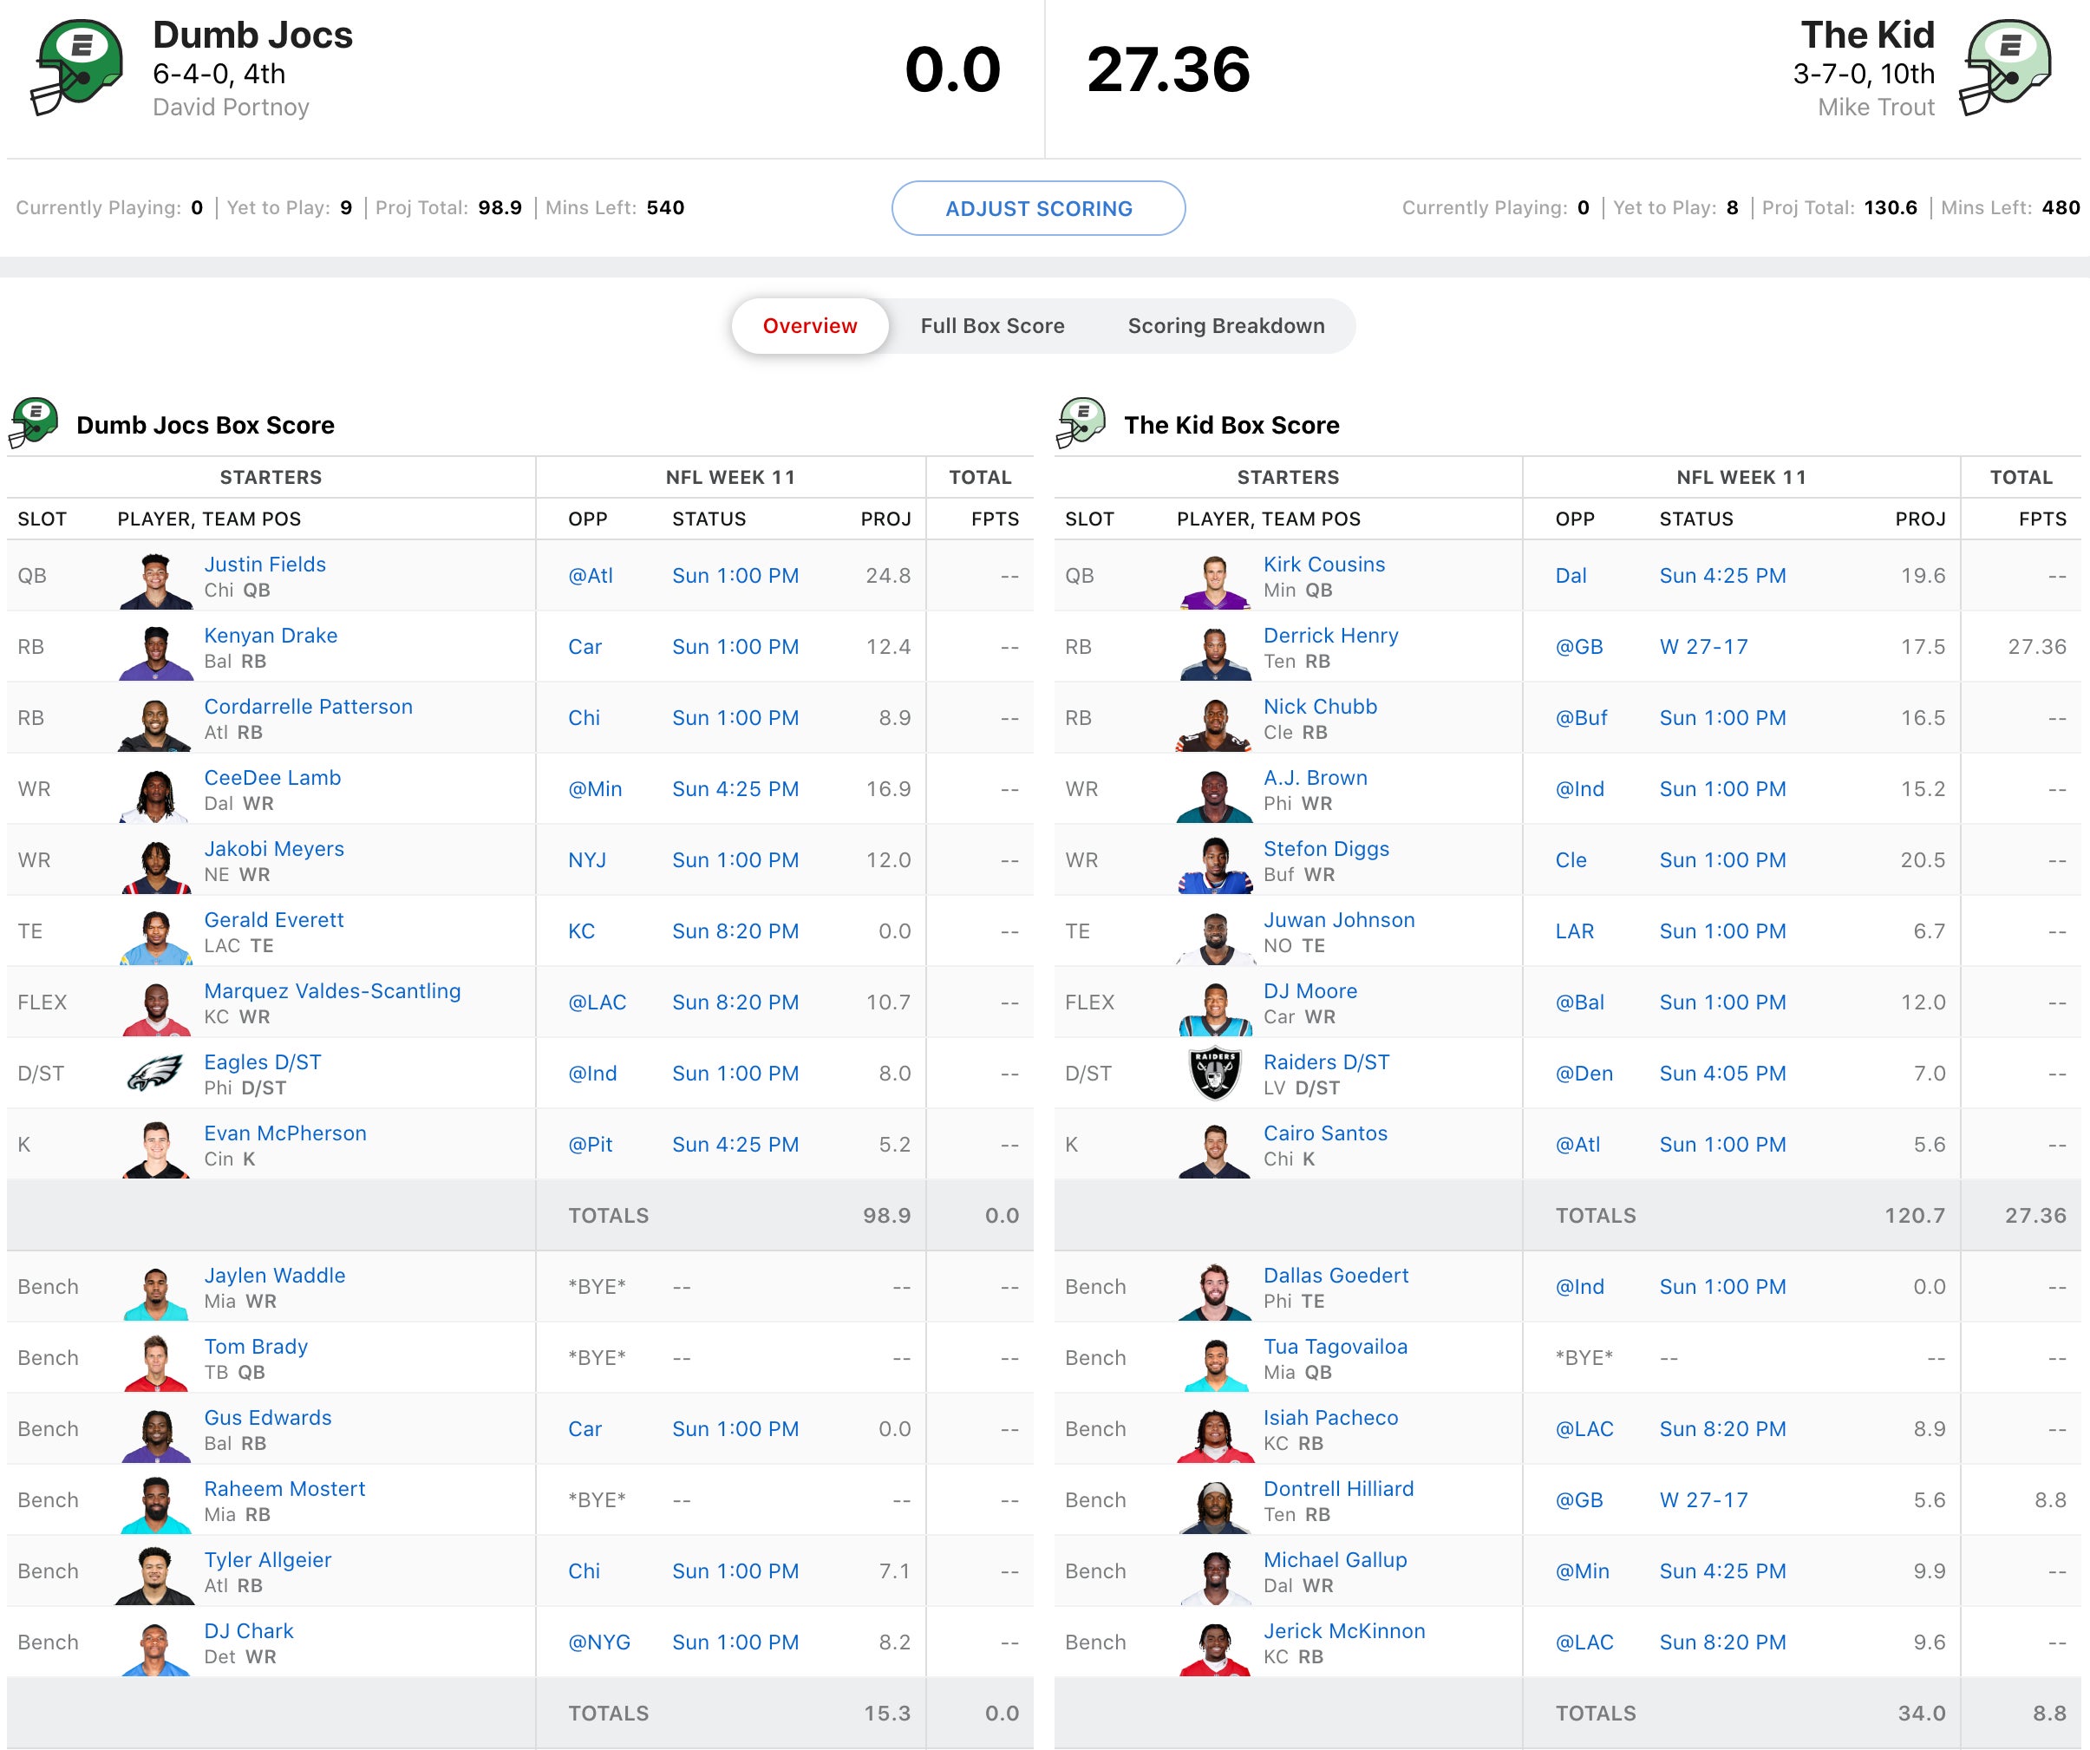Click Kirk Cousins Sun 4:25 PM game status
This screenshot has width=2090, height=1750.
[1721, 575]
